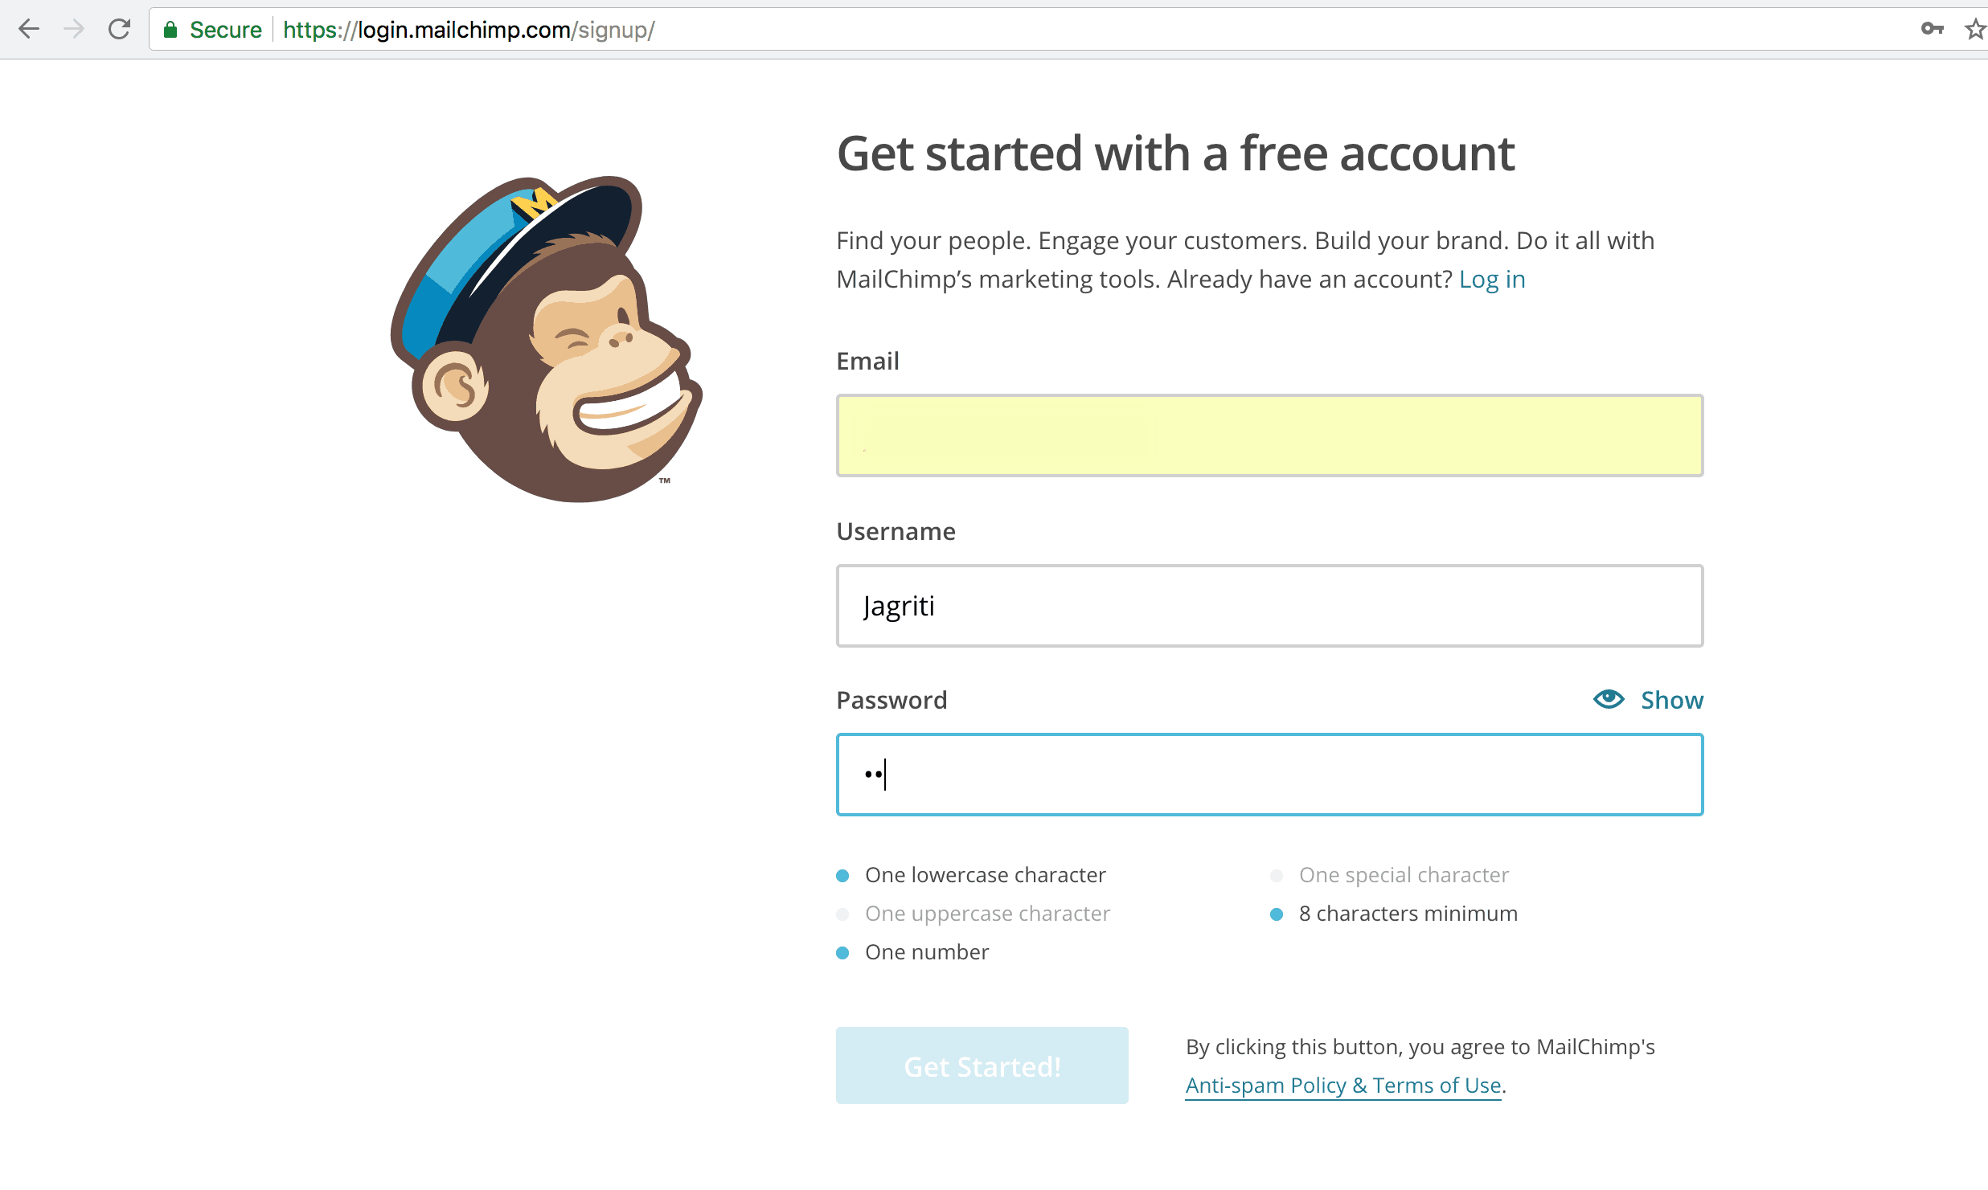Click the browser back arrow
This screenshot has width=1988, height=1190.
coord(29,30)
